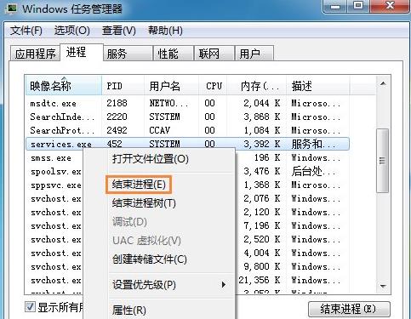Open the 选项(O) menu

coord(72,31)
